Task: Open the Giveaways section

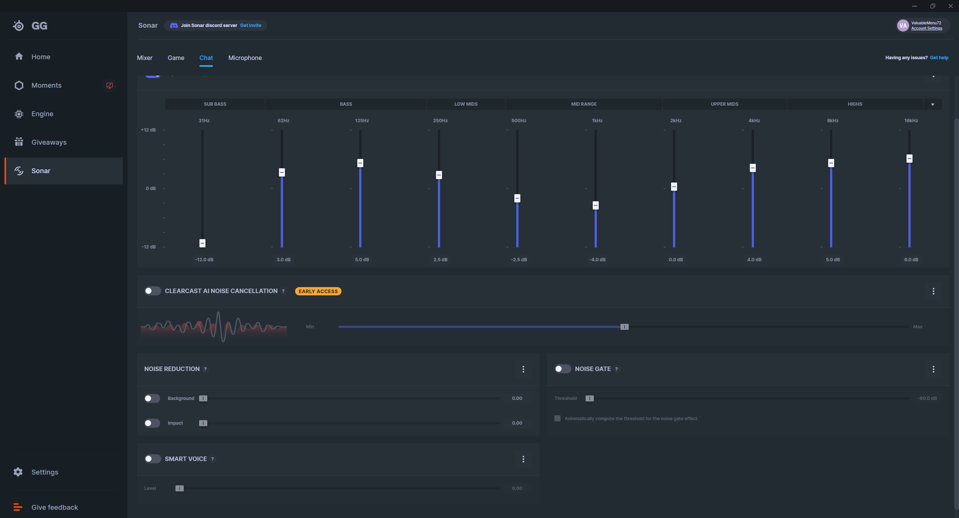Action: [49, 142]
